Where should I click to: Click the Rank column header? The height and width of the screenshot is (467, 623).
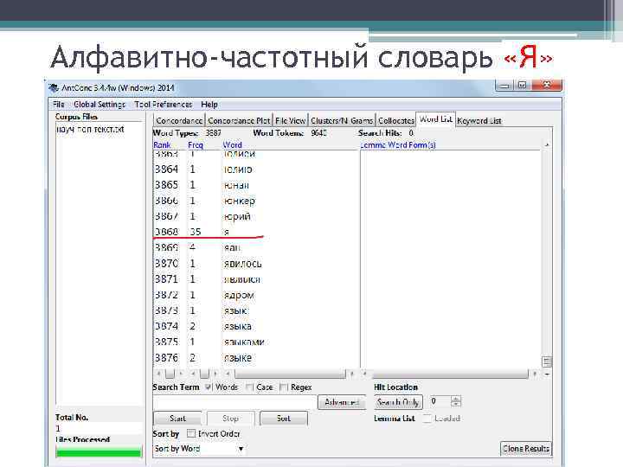pyautogui.click(x=162, y=145)
